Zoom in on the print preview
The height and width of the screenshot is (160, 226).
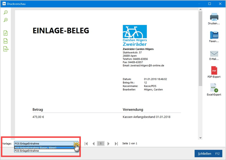(x=6, y=20)
